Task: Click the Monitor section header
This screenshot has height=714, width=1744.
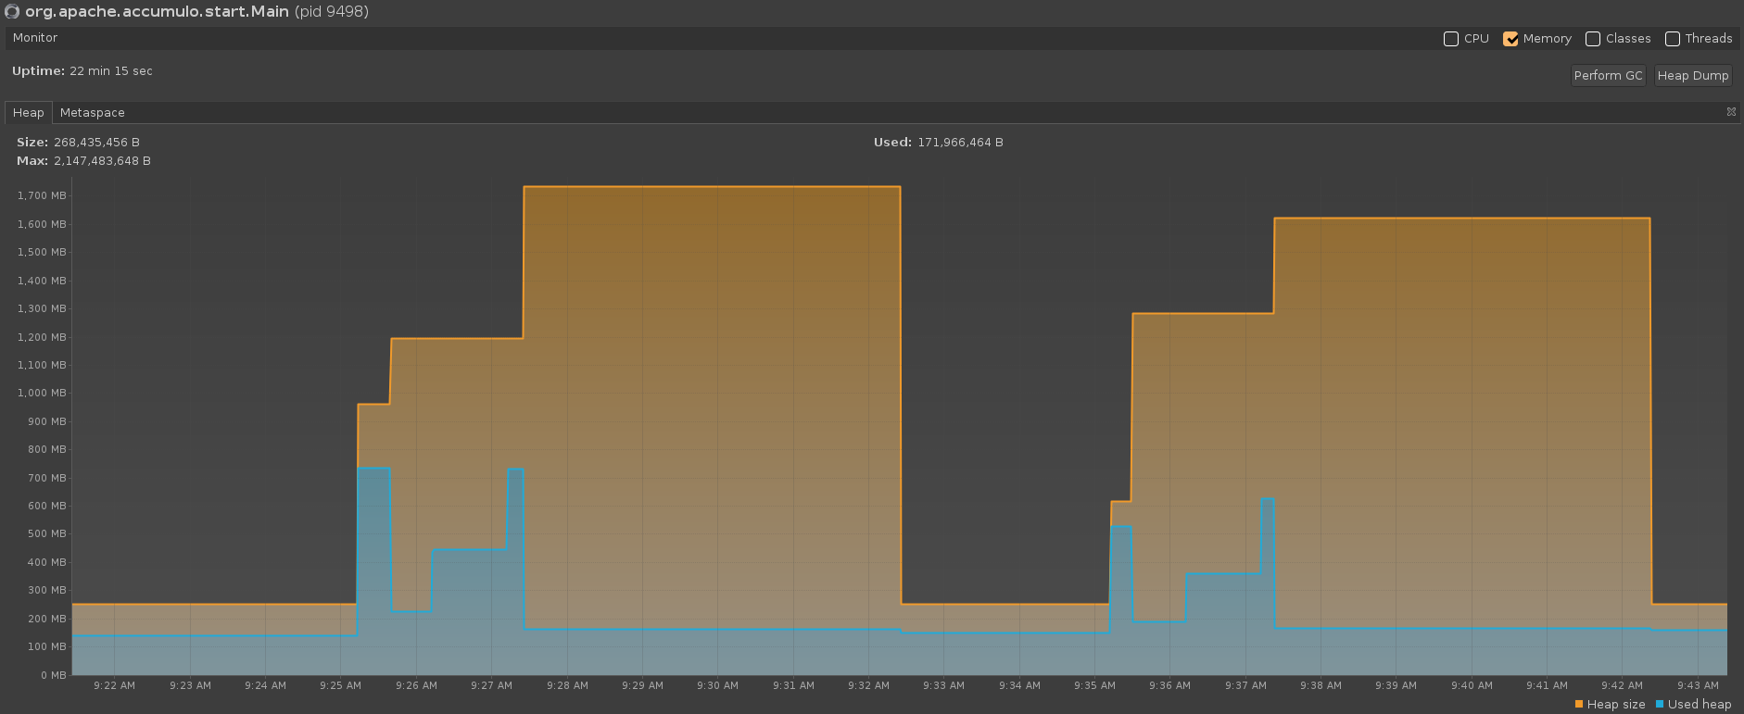Action: click(x=35, y=38)
